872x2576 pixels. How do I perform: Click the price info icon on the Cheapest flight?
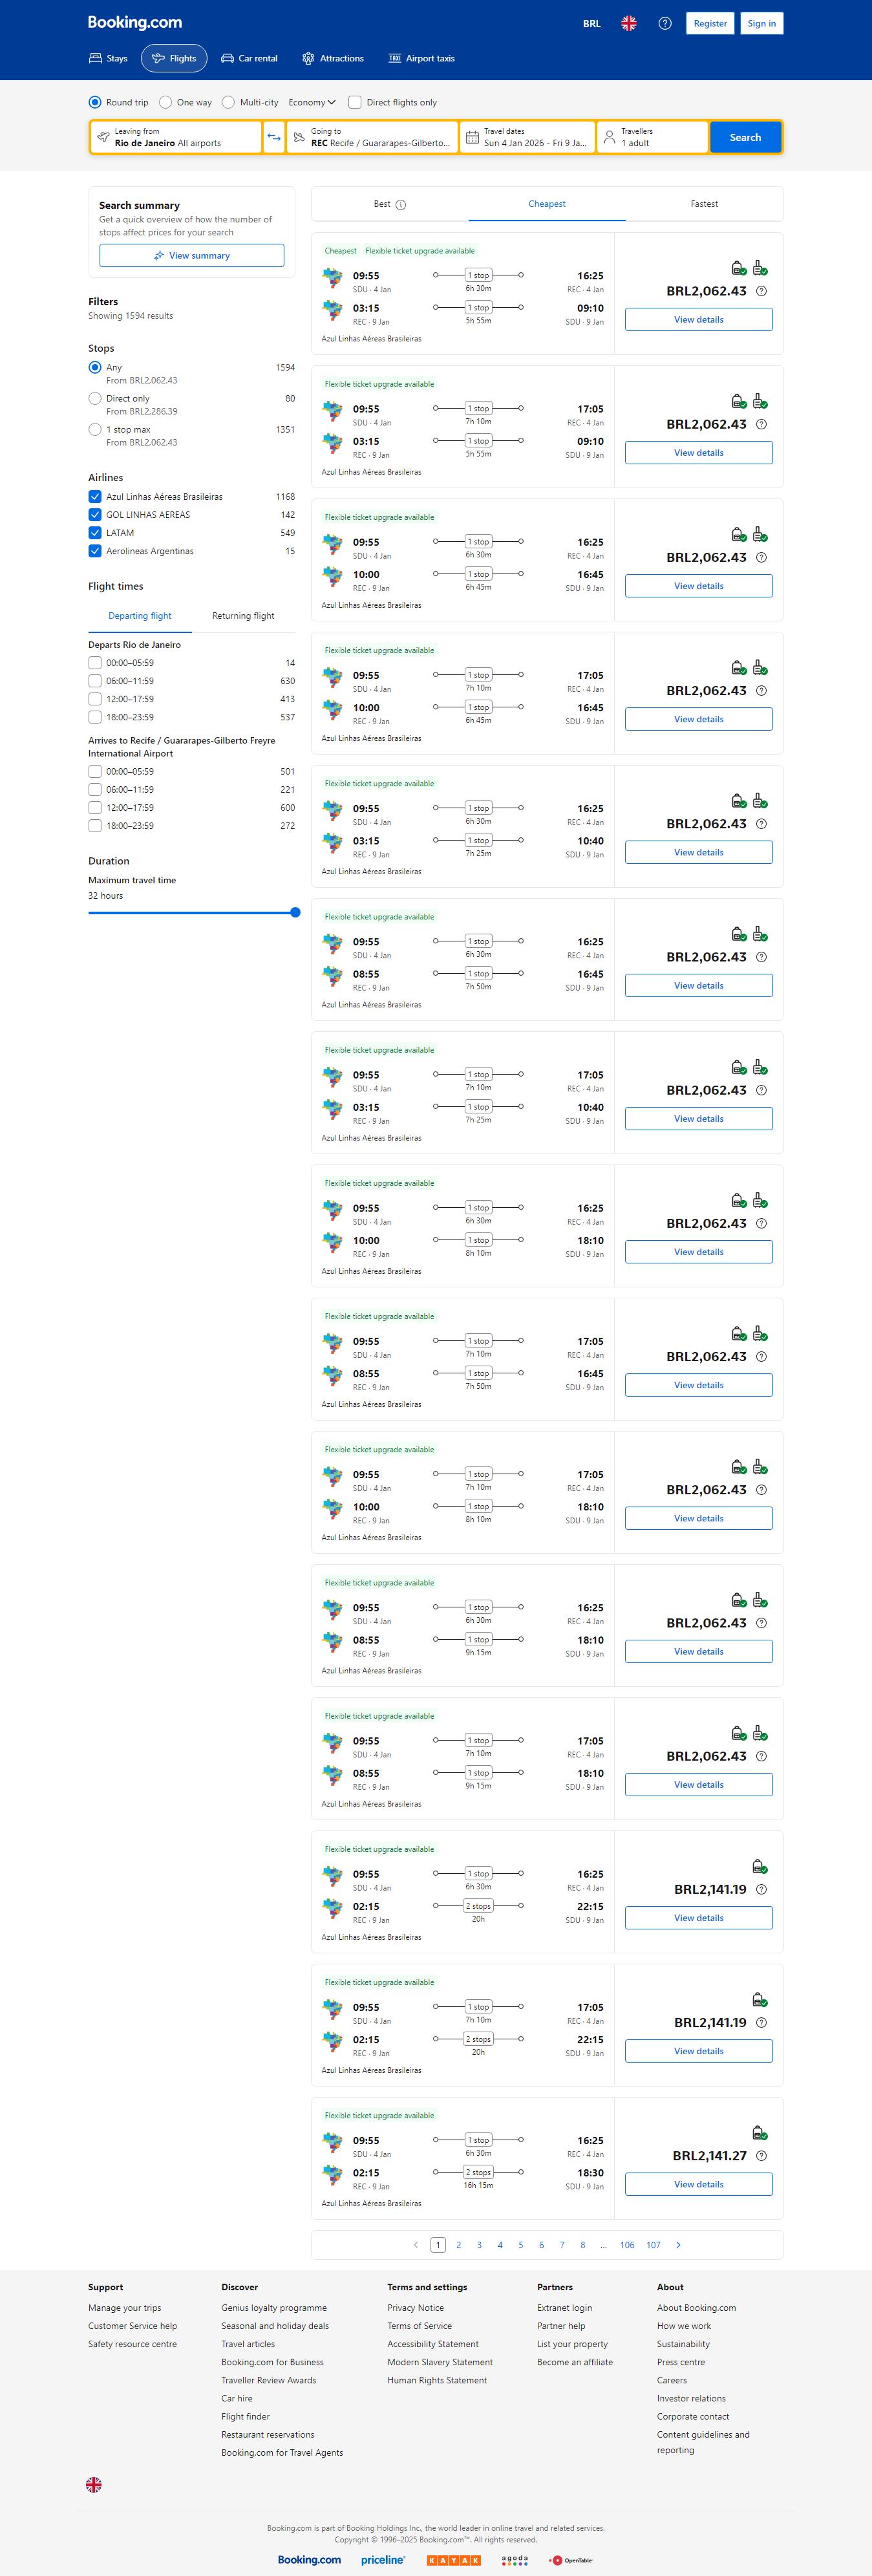(762, 291)
